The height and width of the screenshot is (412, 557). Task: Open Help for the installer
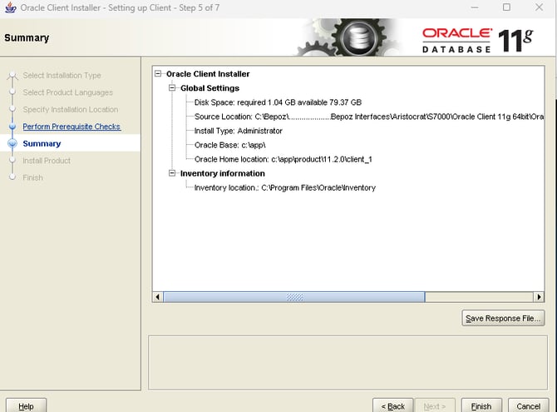pyautogui.click(x=25, y=405)
